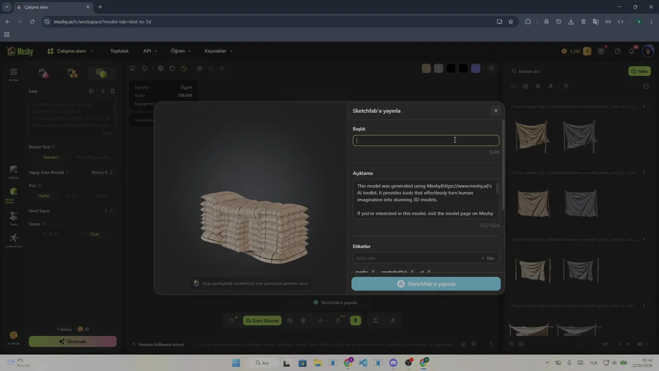Select Hiçbiri pose option
This screenshot has width=659, height=371.
coord(44,196)
